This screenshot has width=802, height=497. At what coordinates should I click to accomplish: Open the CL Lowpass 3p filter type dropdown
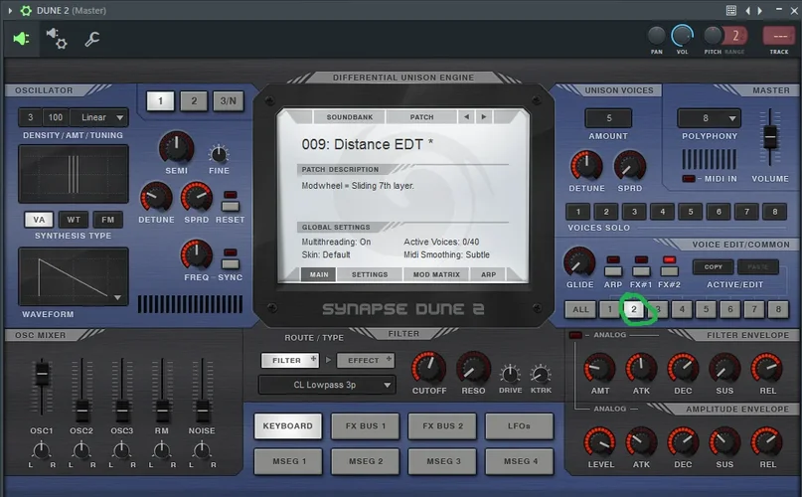tap(327, 385)
